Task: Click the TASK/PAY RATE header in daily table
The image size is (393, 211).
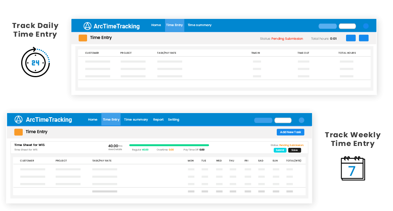Action: 167,53
